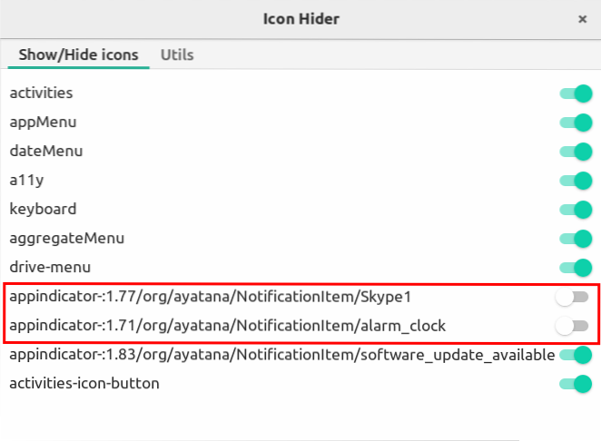This screenshot has height=441, width=601.
Task: Toggle the software_update_available indicator switch
Action: tap(575, 355)
